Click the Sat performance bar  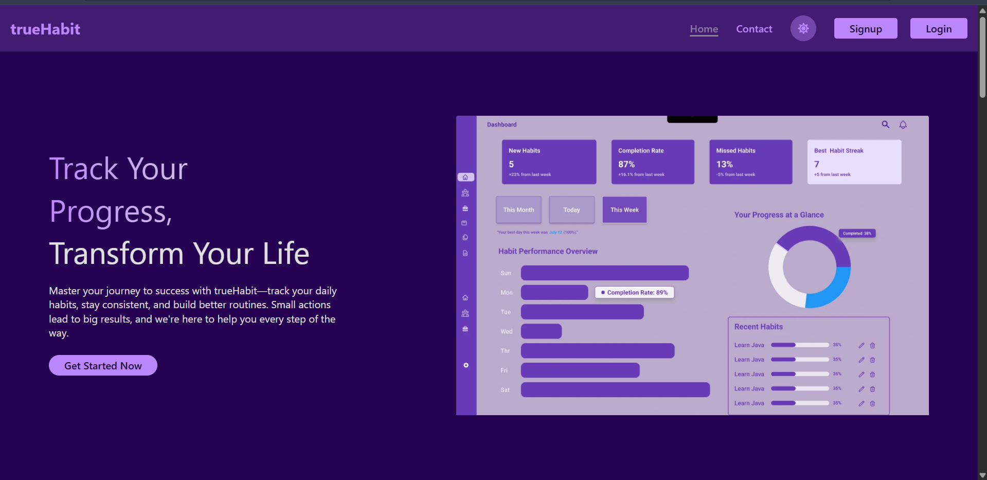615,389
